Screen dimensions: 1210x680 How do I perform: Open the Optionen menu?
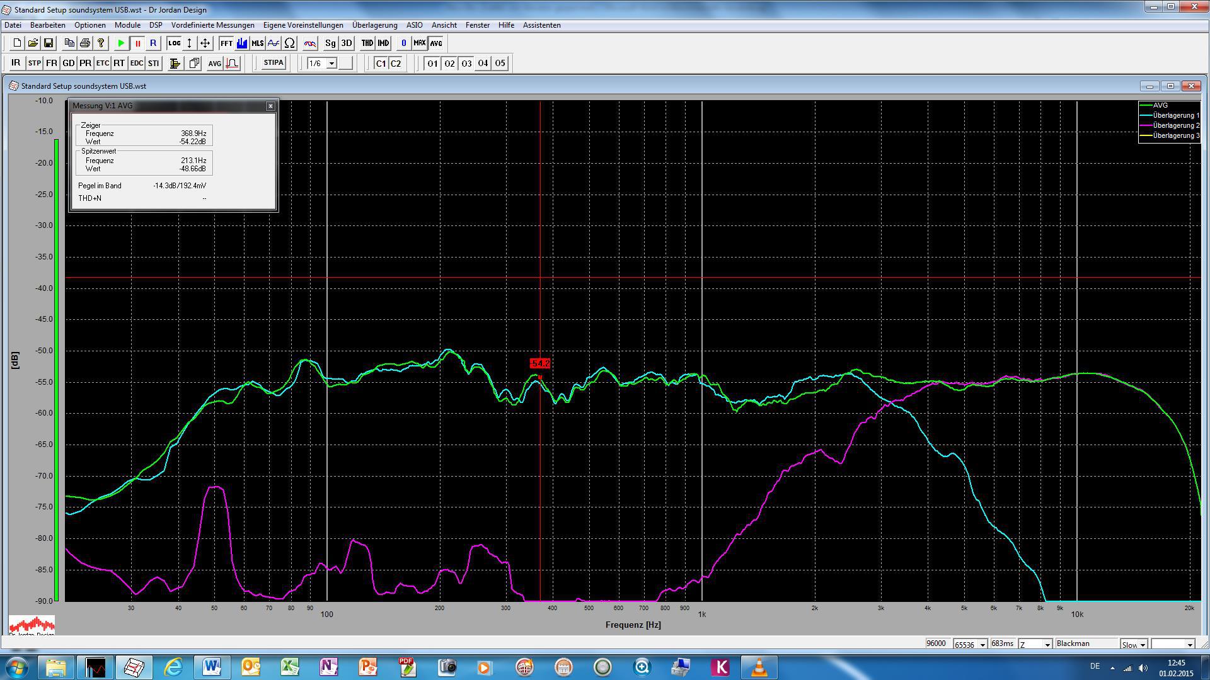(90, 25)
